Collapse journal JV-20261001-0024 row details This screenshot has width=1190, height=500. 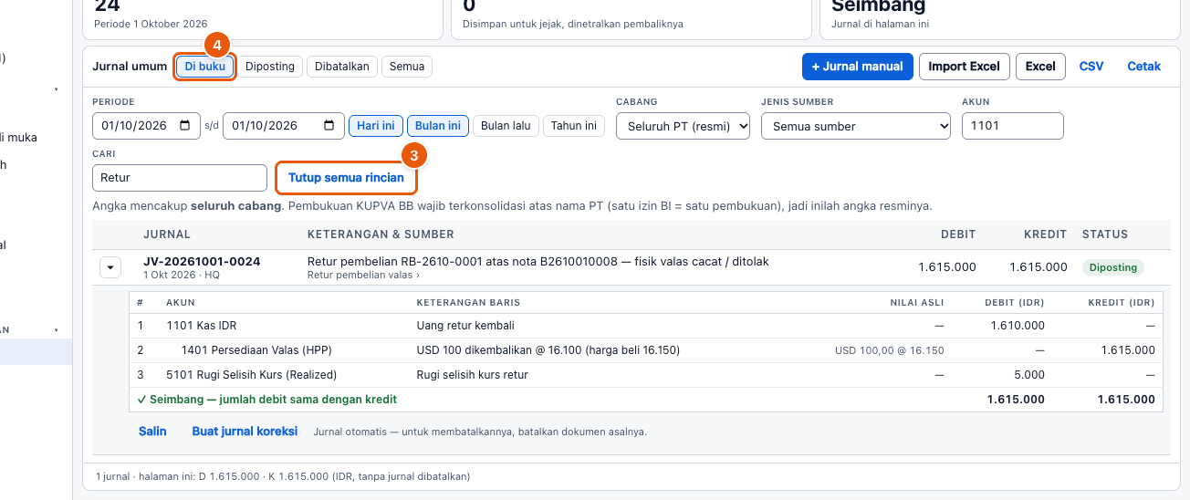110,267
